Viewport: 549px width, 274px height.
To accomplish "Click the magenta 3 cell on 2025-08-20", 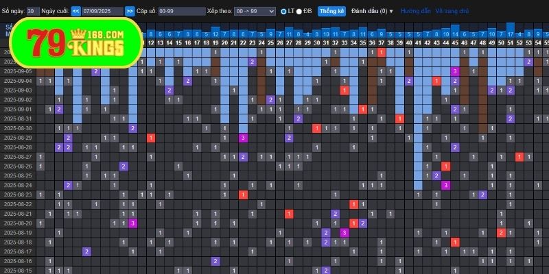I will click(x=133, y=223).
